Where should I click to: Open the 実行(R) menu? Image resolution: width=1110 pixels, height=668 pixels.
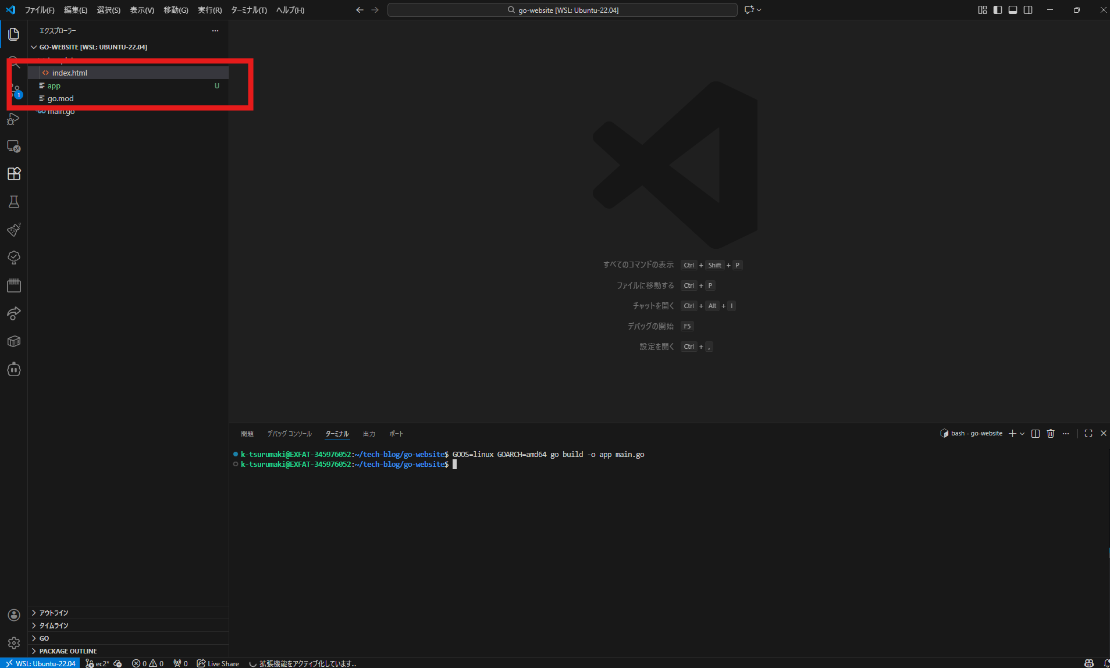coord(210,10)
